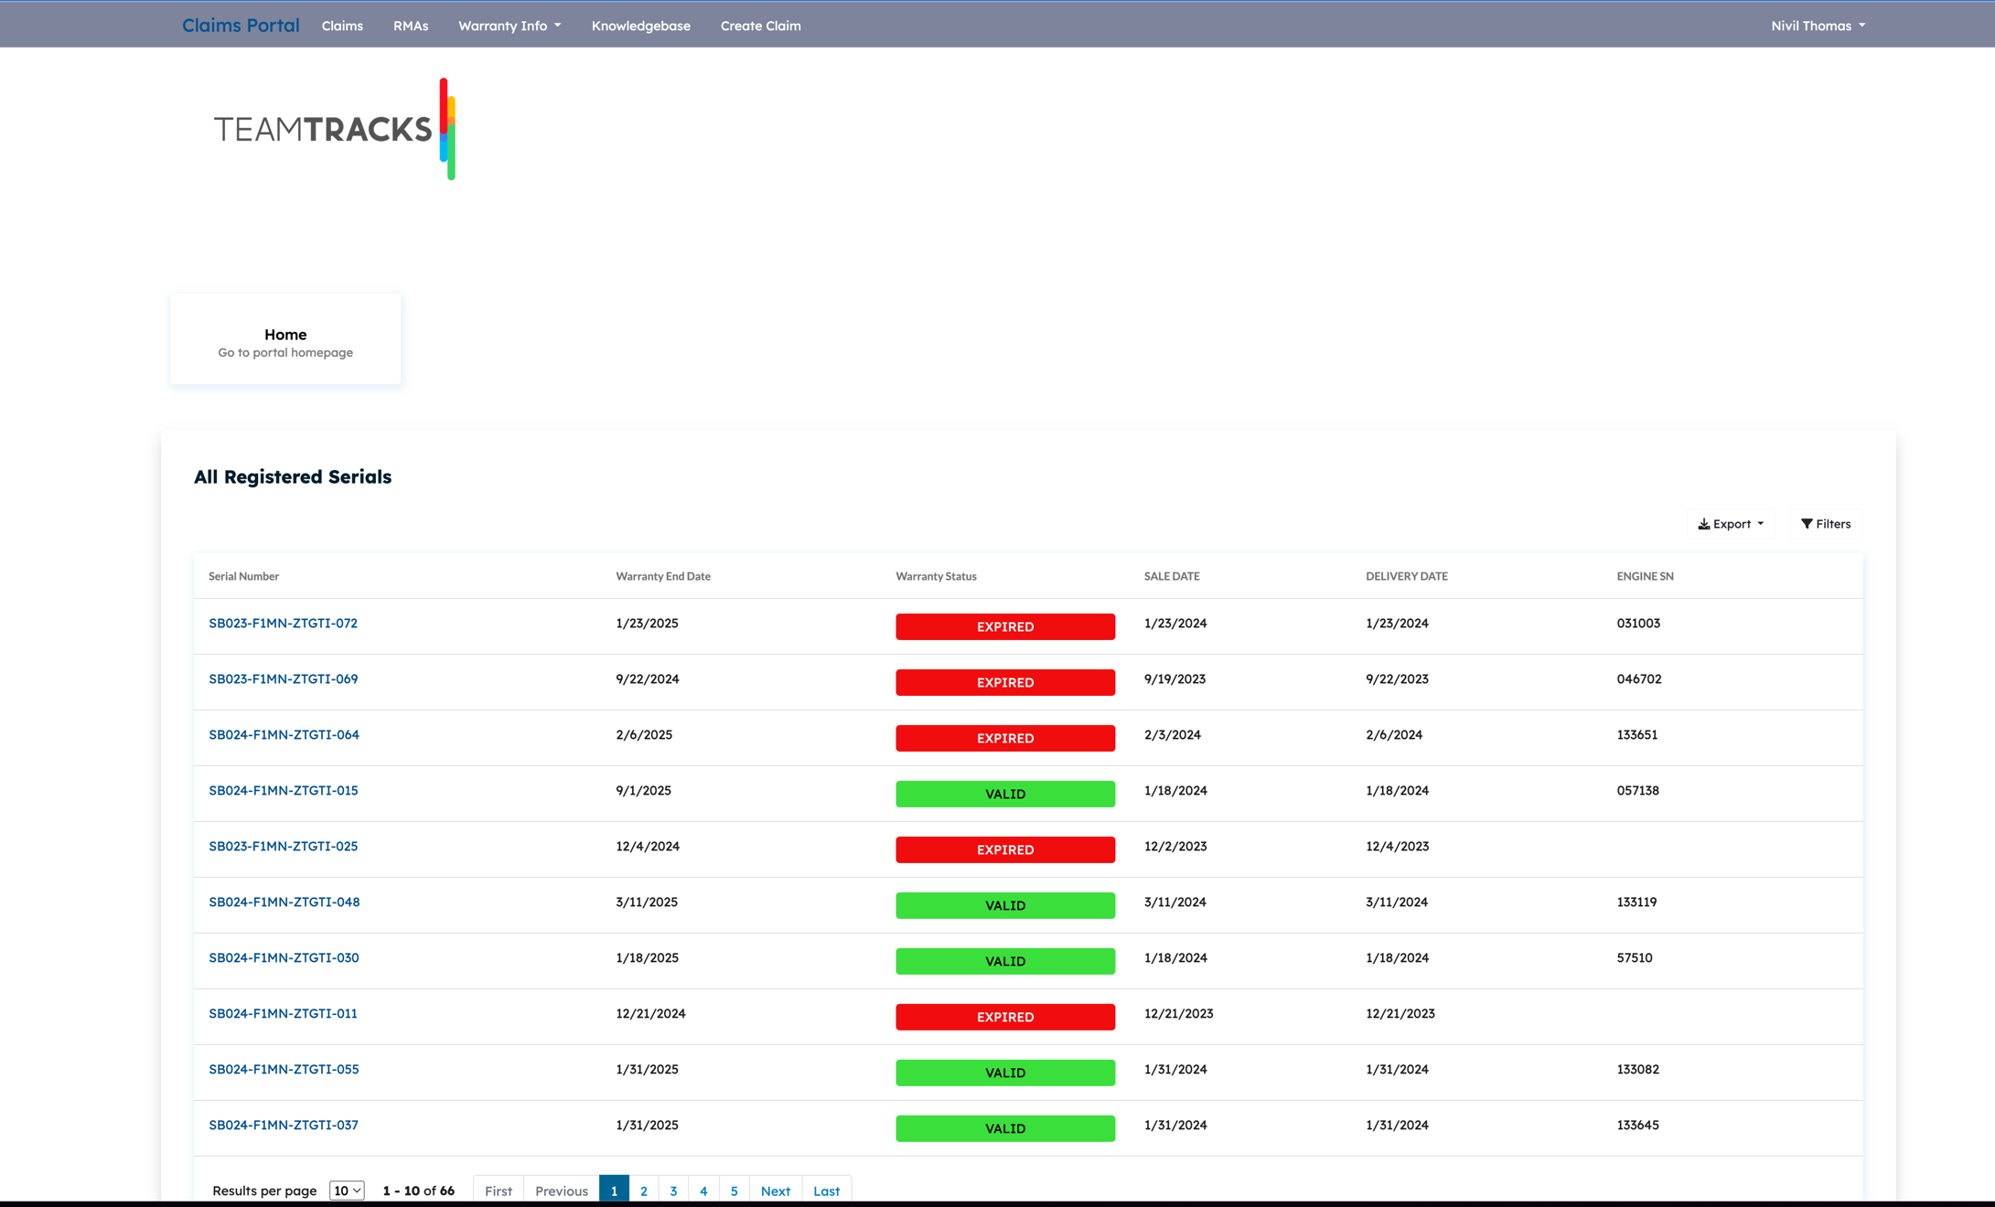Click the Claims Portal brand link
Viewport: 1995px width, 1207px height.
click(x=241, y=26)
